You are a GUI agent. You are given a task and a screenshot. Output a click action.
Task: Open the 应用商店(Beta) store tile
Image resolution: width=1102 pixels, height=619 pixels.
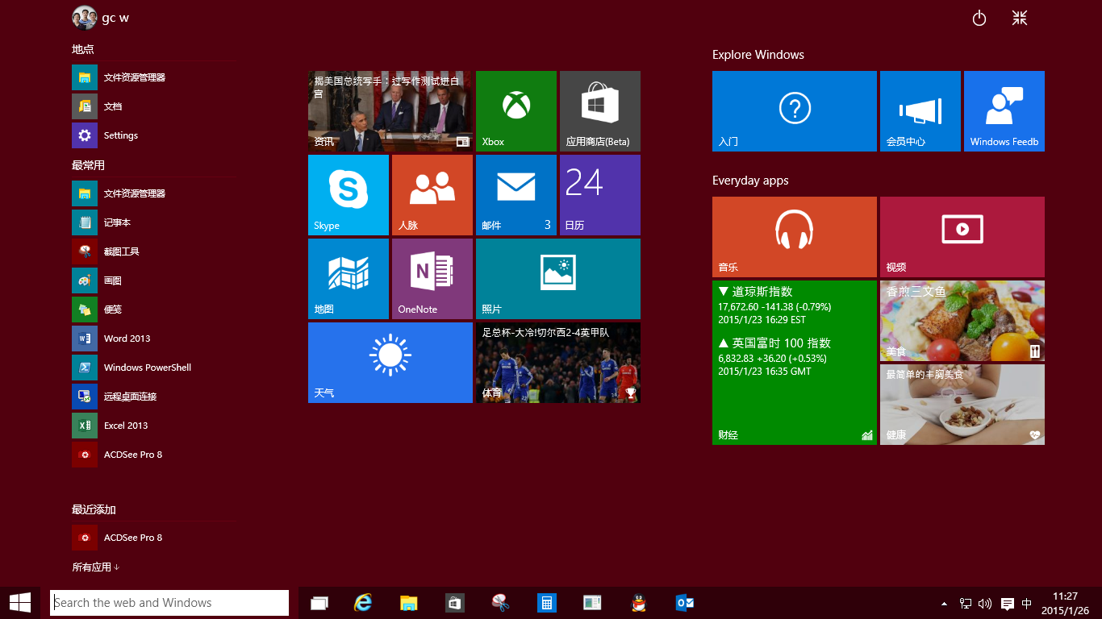click(600, 111)
